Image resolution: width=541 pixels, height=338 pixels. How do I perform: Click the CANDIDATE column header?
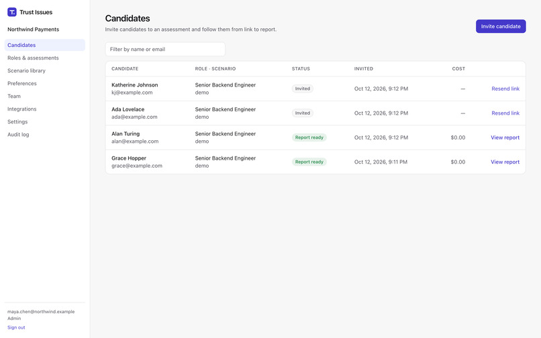click(x=125, y=68)
